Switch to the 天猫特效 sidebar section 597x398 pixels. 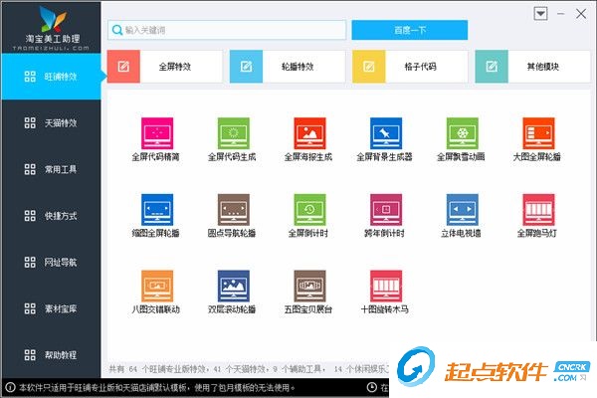coord(51,123)
